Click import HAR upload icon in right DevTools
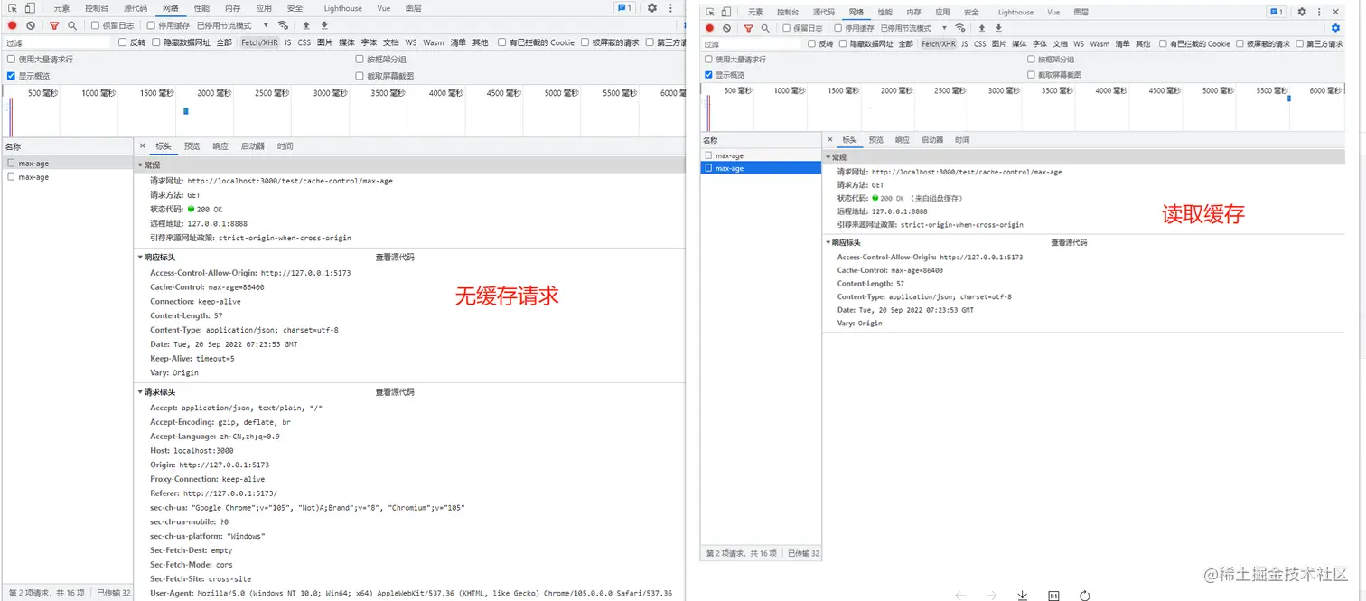Image resolution: width=1366 pixels, height=601 pixels. pos(982,28)
